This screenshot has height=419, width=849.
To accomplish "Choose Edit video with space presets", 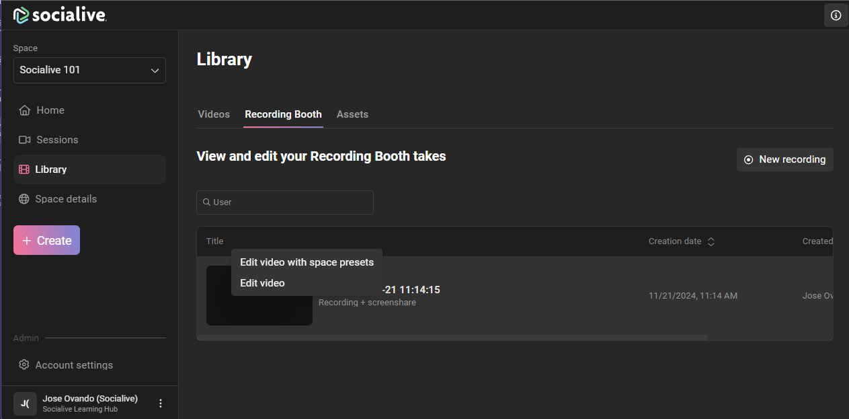I will pos(307,262).
